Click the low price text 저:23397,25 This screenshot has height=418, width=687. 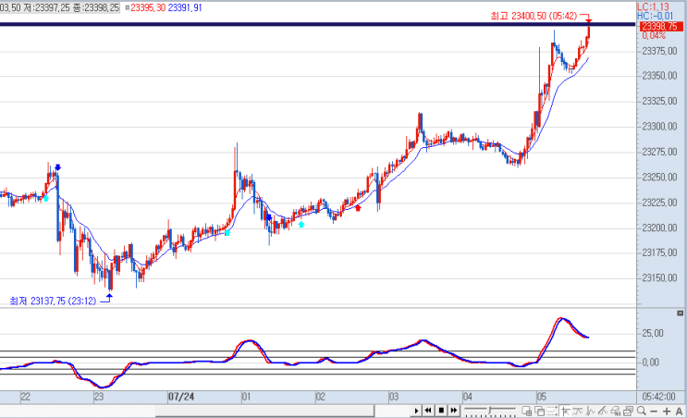[x=47, y=7]
